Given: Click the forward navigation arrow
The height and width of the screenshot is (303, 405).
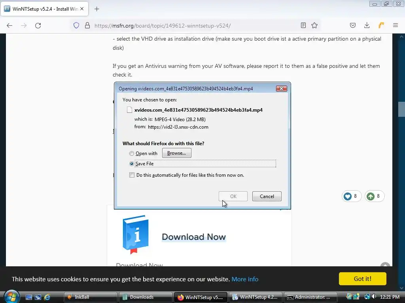Looking at the screenshot, I should pyautogui.click(x=24, y=26).
